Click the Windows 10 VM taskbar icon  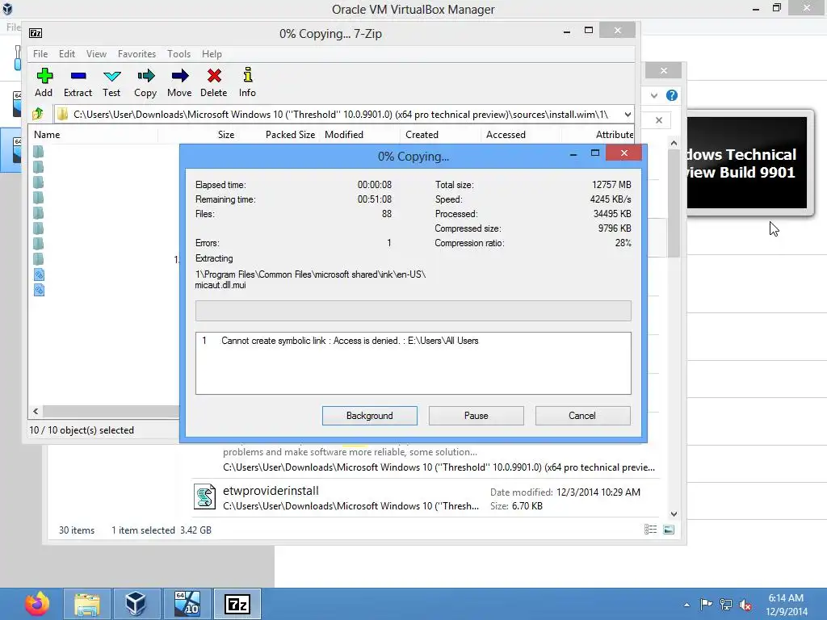187,604
